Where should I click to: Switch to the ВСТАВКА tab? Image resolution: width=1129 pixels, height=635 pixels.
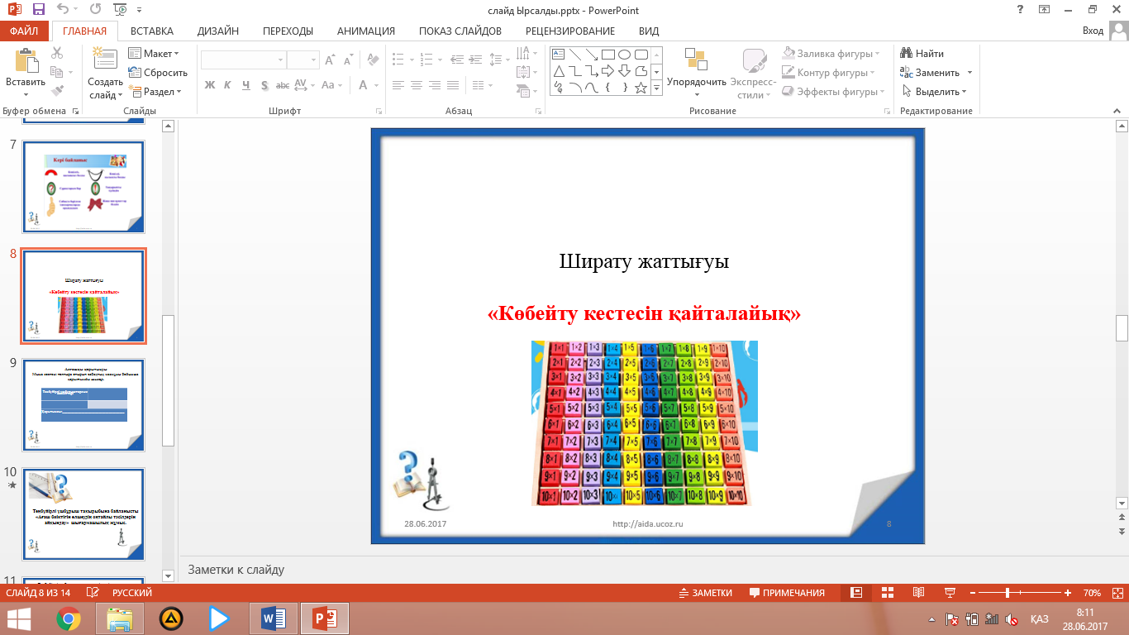point(152,31)
